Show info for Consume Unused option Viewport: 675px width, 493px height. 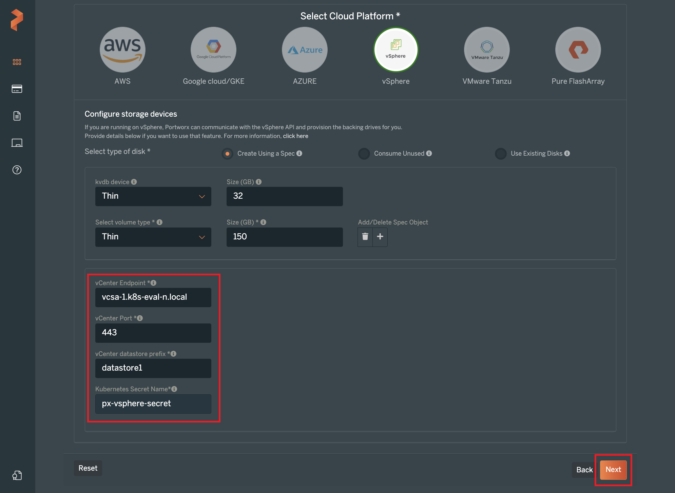[x=429, y=153]
